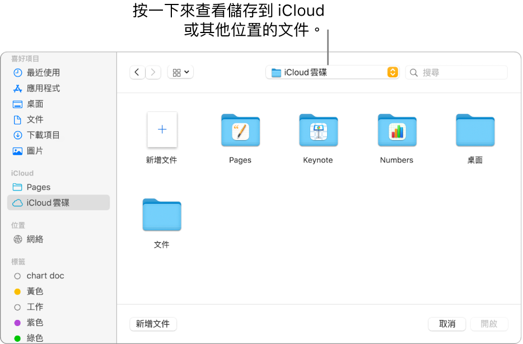The height and width of the screenshot is (344, 523).
Task: Go forward with the right chevron button
Action: 153,72
